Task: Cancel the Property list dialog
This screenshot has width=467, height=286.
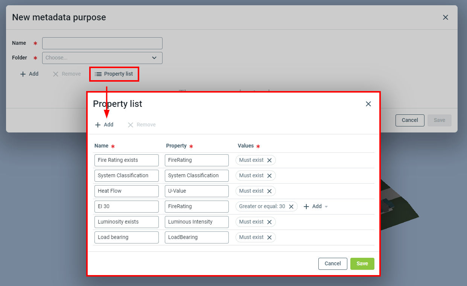Action: click(x=333, y=264)
